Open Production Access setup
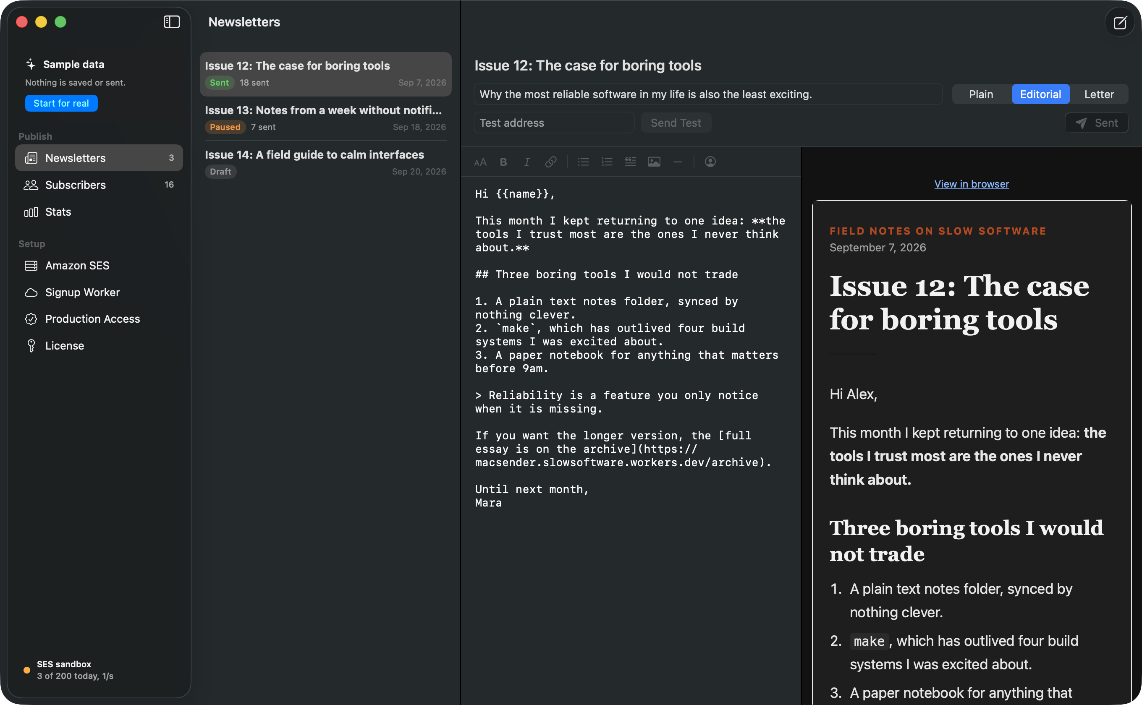 [99, 319]
